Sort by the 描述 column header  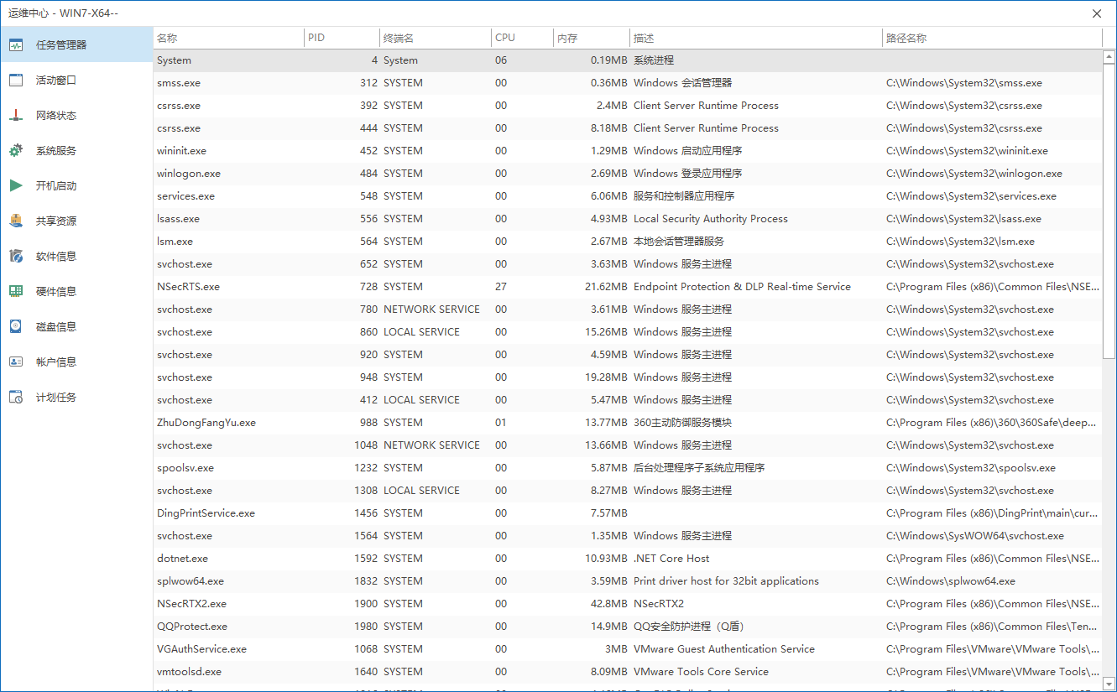click(x=756, y=38)
